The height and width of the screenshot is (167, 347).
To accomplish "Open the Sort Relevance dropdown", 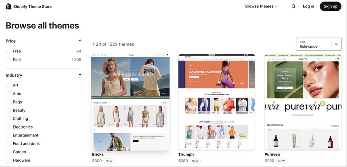I will click(319, 44).
